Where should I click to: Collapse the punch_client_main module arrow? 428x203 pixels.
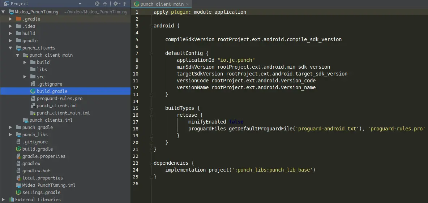pos(17,55)
